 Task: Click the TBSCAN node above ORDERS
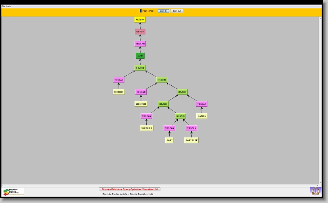[x=119, y=80]
